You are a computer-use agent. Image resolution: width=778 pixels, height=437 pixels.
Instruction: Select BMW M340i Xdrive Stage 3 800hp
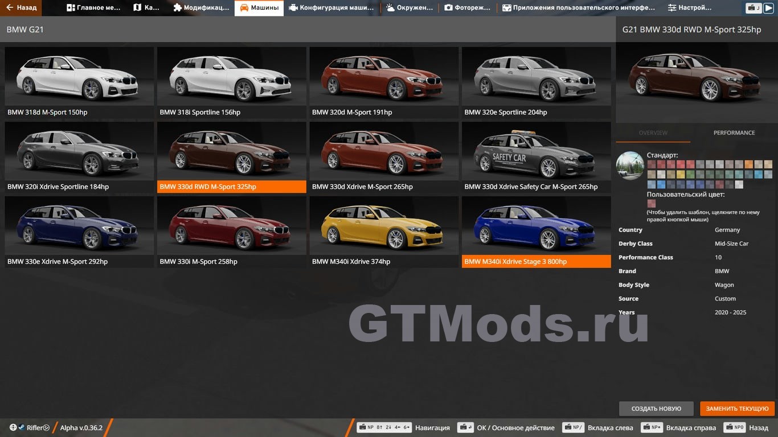pyautogui.click(x=537, y=232)
